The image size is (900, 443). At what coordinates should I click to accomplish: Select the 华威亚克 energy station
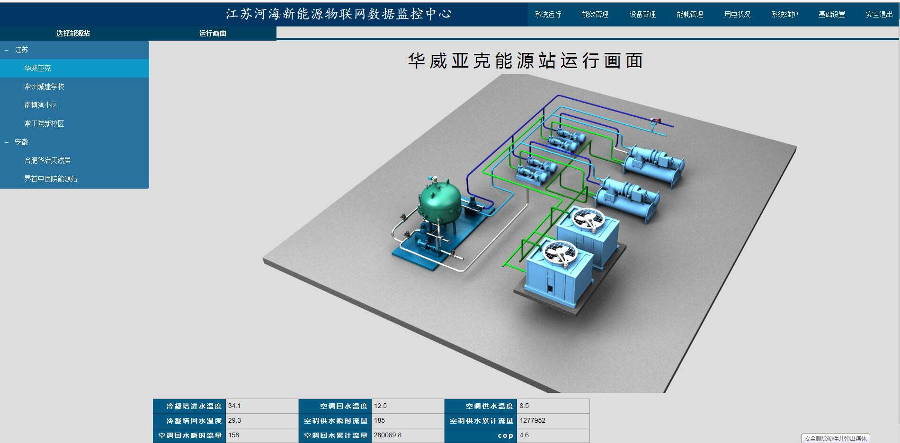click(x=74, y=68)
